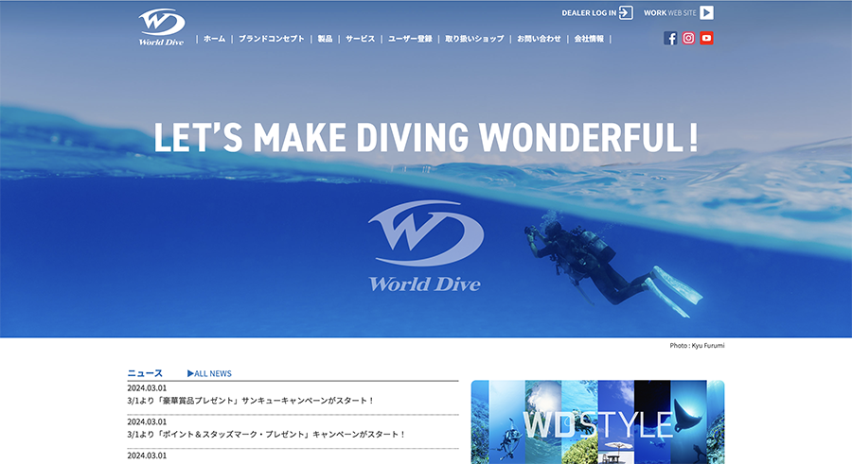Screen dimensions: 852x464
Task: Select 製品 in the navigation bar
Action: (325, 39)
